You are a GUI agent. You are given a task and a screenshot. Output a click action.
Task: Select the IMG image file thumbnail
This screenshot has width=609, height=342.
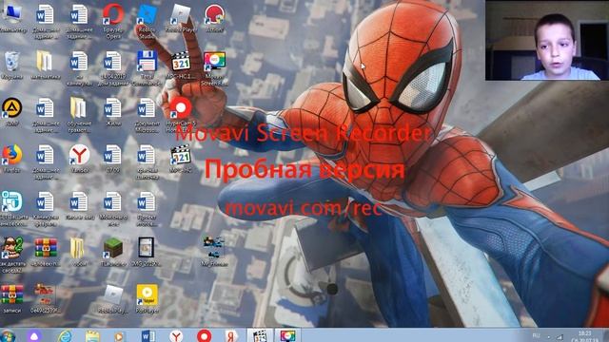click(147, 252)
